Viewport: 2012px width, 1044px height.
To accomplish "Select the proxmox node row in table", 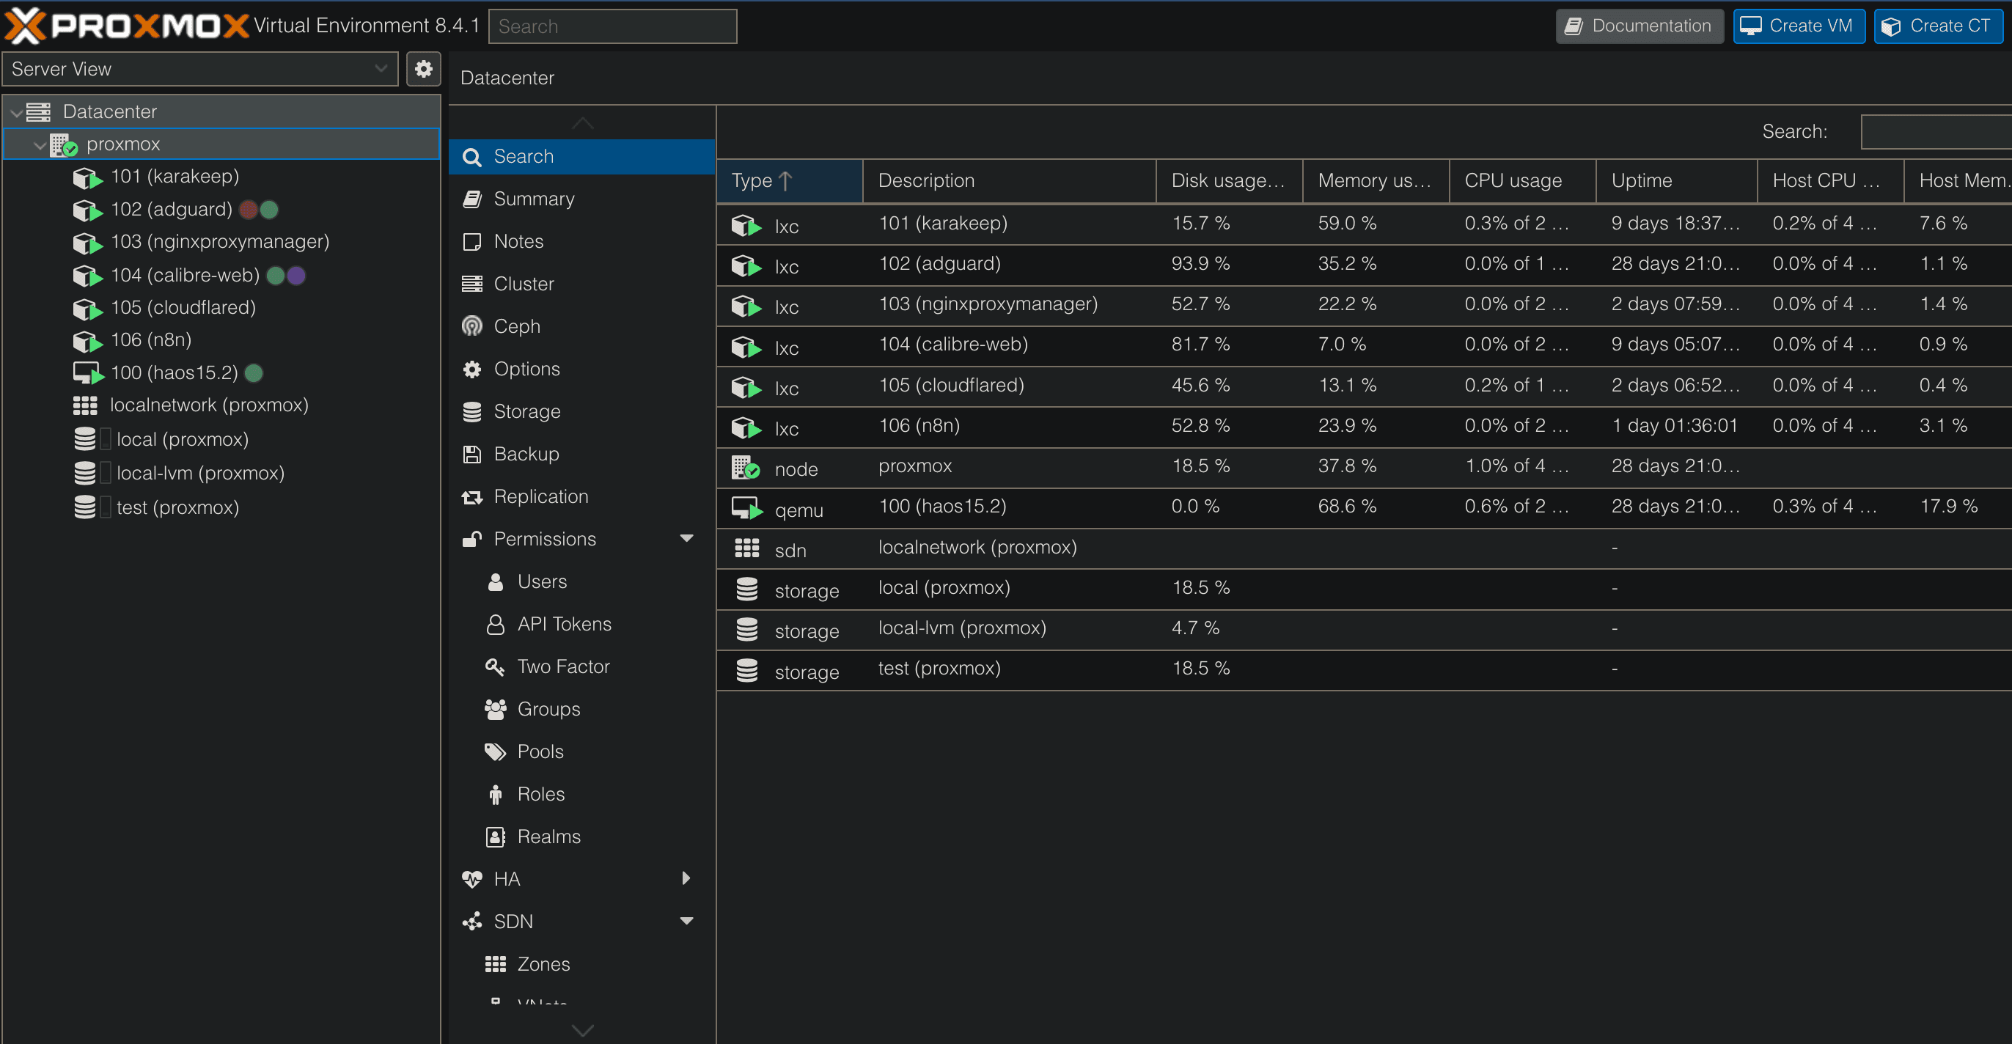I will (1365, 467).
